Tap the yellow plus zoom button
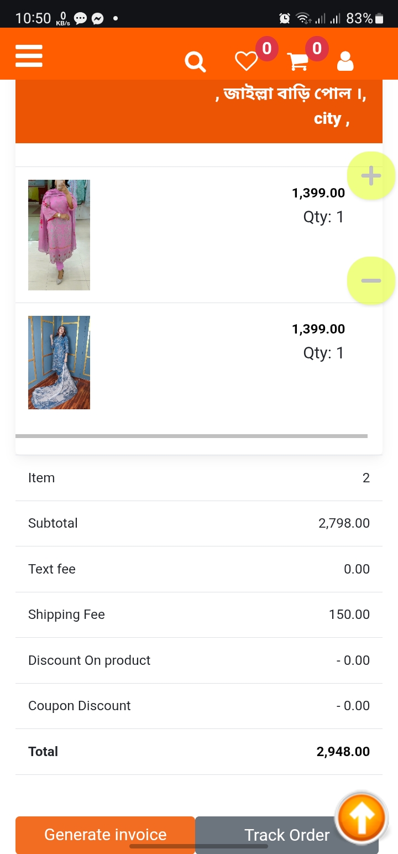The width and height of the screenshot is (398, 854). pyautogui.click(x=371, y=176)
